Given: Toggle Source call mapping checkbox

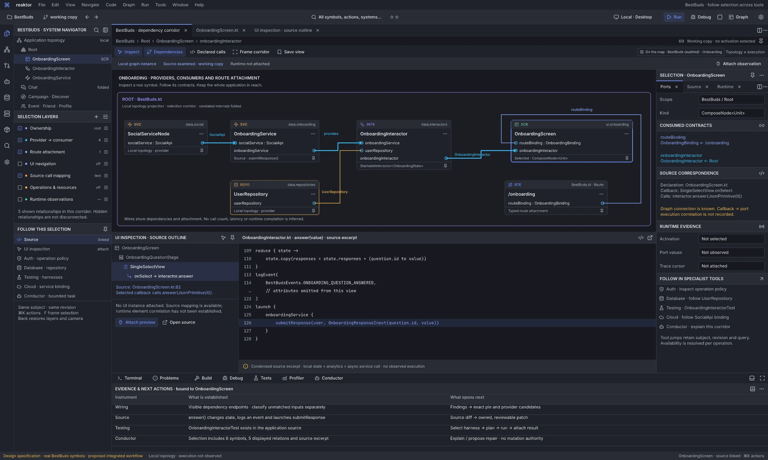Looking at the screenshot, I should 20,176.
